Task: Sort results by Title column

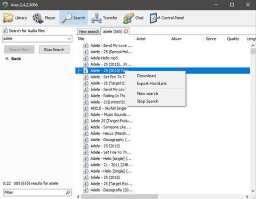Action: click(105, 39)
